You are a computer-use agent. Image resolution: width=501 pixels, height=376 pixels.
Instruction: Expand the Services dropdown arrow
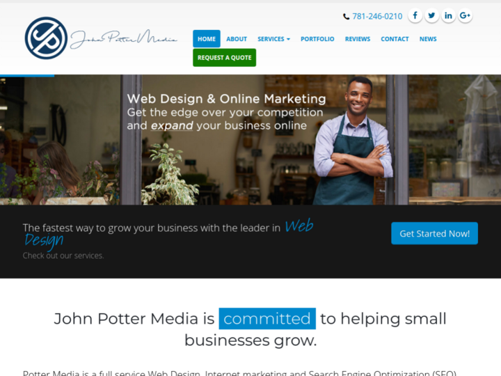[288, 39]
